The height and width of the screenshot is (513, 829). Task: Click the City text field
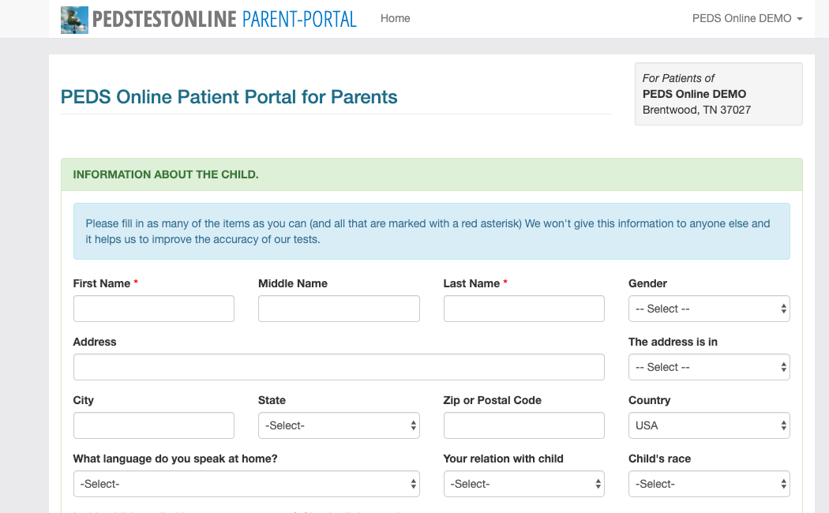153,425
